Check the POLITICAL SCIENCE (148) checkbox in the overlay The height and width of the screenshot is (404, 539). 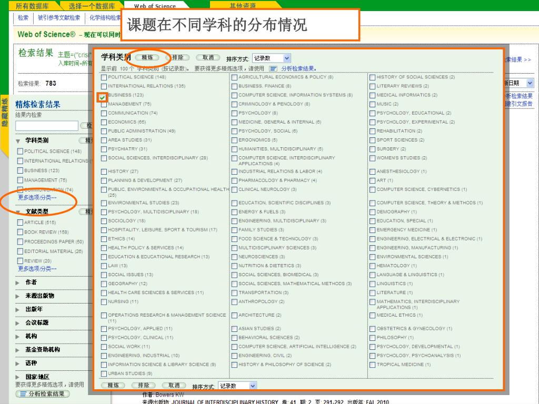(x=104, y=77)
